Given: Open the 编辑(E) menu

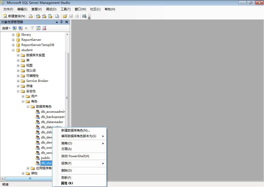Looking at the screenshot, I should coord(22,9).
